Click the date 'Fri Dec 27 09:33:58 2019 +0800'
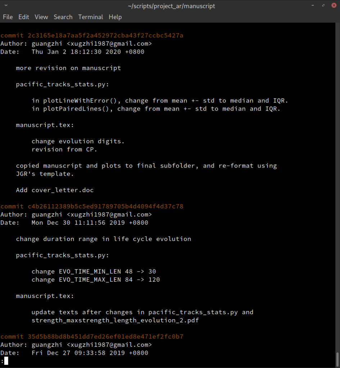Screen dimensions: 340x368 pos(90,353)
